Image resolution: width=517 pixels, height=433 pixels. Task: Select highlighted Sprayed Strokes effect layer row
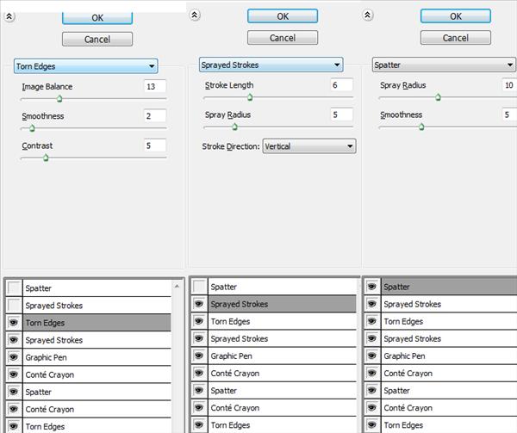(x=283, y=304)
